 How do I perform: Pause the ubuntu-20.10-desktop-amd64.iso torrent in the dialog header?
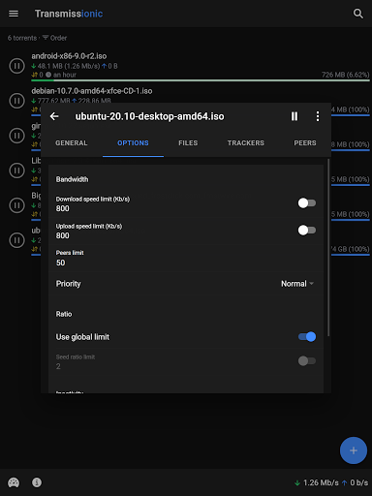pyautogui.click(x=294, y=116)
